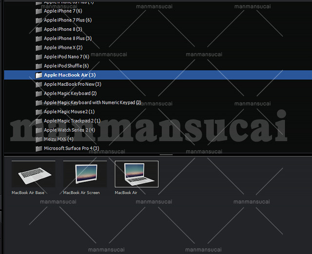Click folder icon beside Apple iPhone 8 Plus
This screenshot has height=254, width=312.
pos(39,39)
